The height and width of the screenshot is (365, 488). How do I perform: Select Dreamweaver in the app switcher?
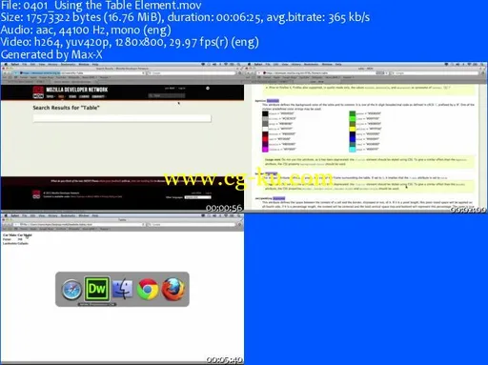(97, 289)
